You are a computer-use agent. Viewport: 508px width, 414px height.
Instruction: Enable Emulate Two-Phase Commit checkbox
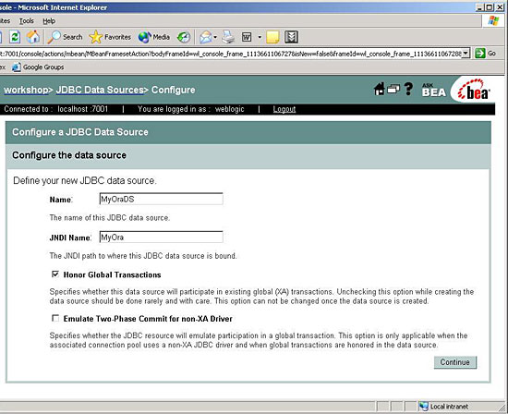(55, 318)
